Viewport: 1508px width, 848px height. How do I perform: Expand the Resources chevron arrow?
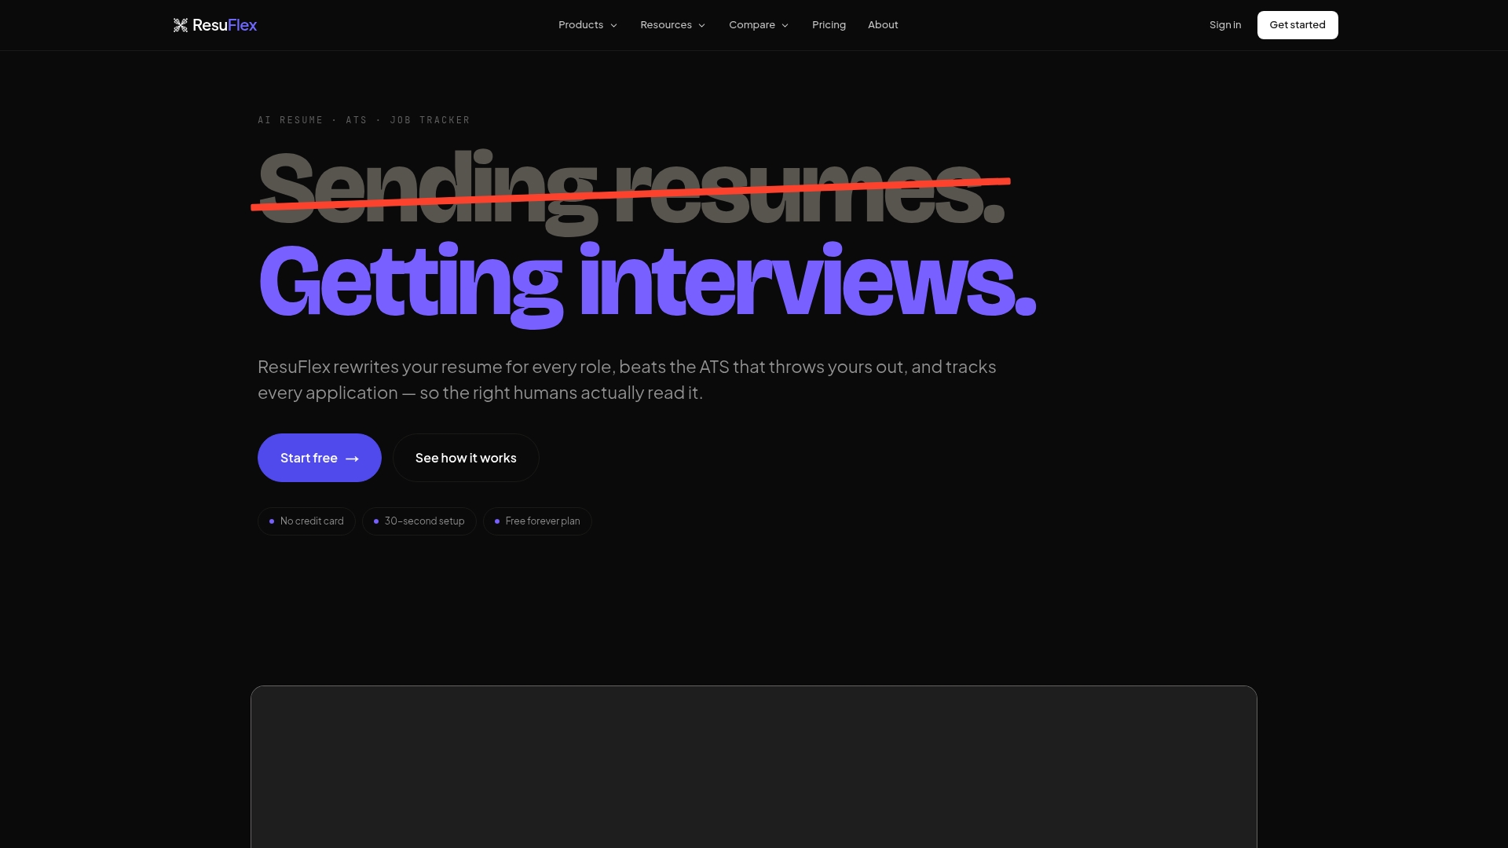(x=701, y=26)
